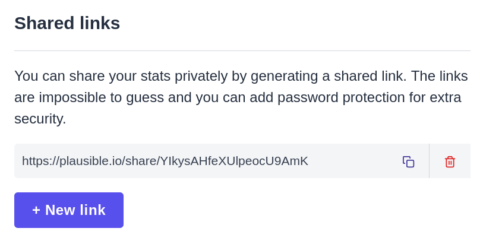Click the divider line below the heading
This screenshot has height=244, width=483.
click(242, 51)
